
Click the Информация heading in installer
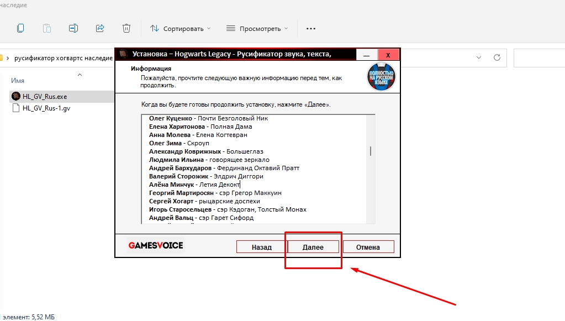pyautogui.click(x=151, y=69)
